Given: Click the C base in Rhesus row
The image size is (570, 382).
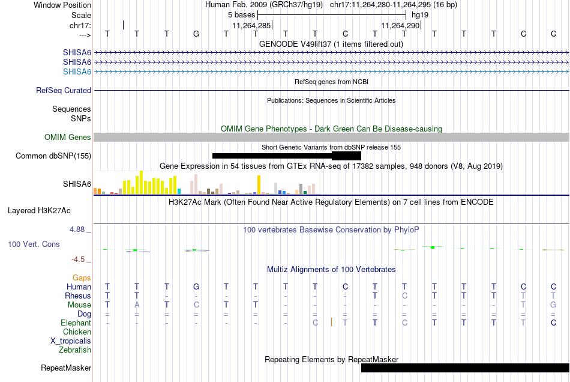Looking at the screenshot, I should [404, 296].
